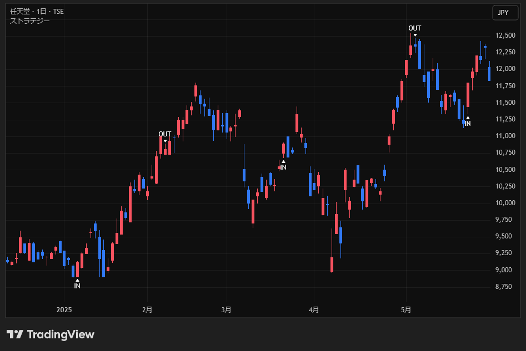Open the TradingView logo link

tap(51, 334)
